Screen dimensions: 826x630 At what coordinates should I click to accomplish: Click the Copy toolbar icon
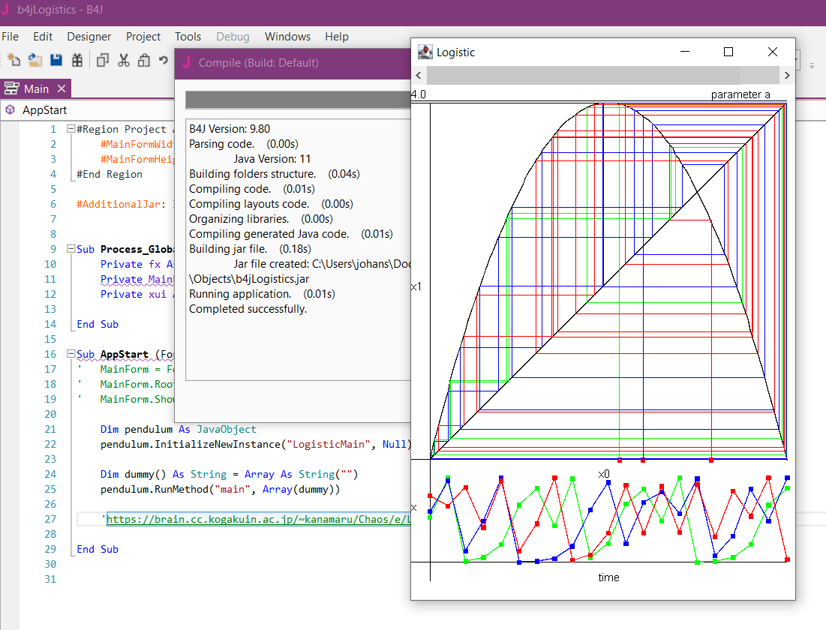[104, 61]
